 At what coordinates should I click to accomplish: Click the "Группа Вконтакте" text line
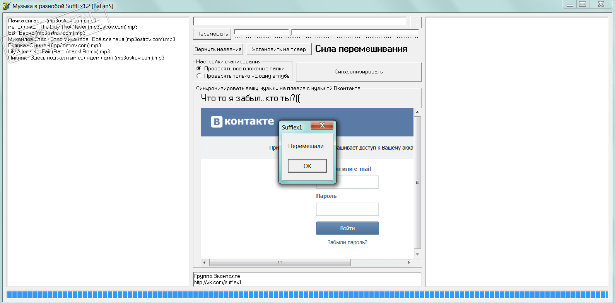tap(217, 276)
